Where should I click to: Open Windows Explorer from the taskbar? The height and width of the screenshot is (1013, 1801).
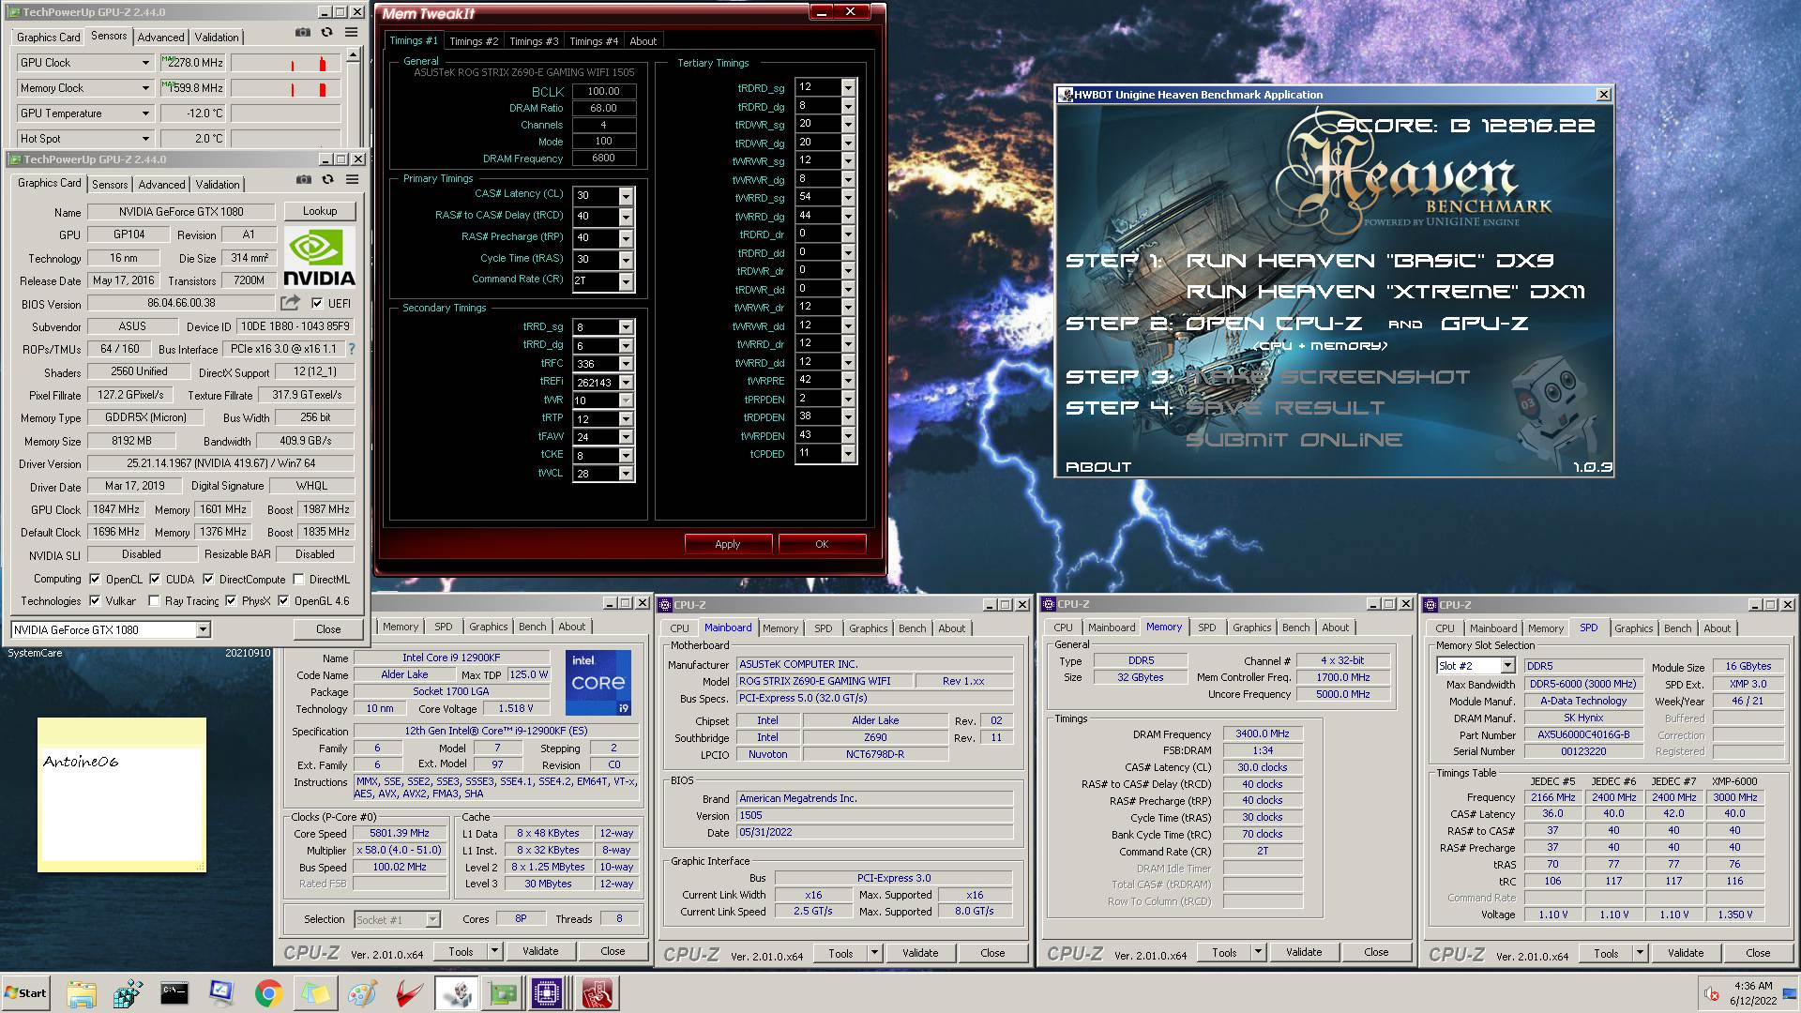coord(82,993)
